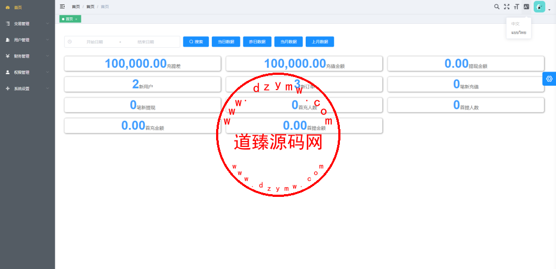Click the 系统设置 icon in sidebar
The width and height of the screenshot is (556, 269).
(8, 88)
